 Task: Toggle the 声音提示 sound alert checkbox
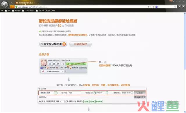[75, 101]
